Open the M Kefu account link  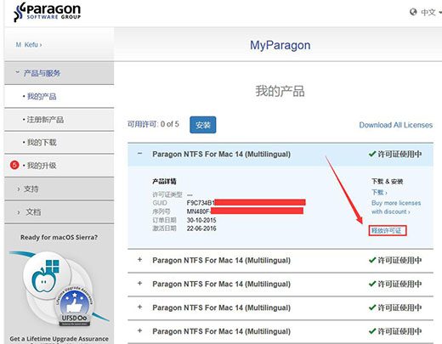pyautogui.click(x=29, y=45)
